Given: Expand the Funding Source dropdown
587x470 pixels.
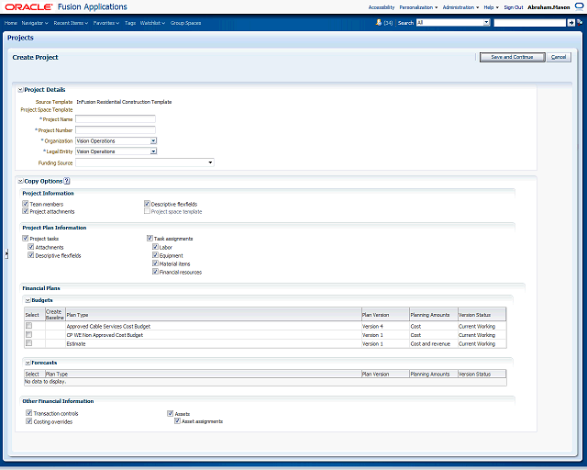Looking at the screenshot, I should pyautogui.click(x=211, y=162).
